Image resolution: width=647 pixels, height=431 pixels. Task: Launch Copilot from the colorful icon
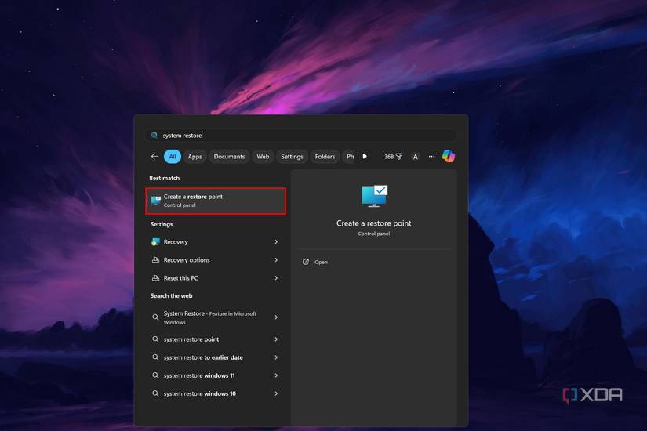coord(449,156)
